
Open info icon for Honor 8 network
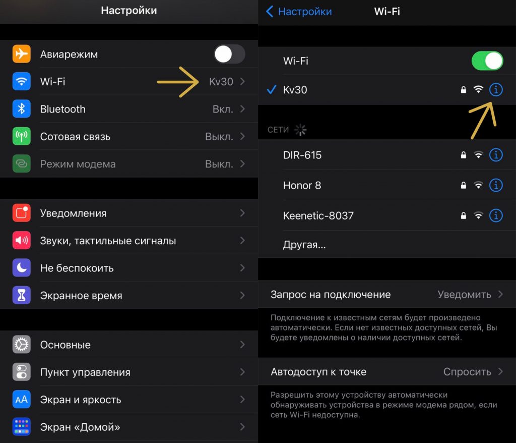click(x=496, y=185)
